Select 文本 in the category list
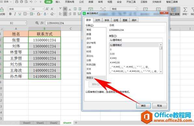Image resolution: width=194 pixels, height=126 pixels. click(96, 69)
